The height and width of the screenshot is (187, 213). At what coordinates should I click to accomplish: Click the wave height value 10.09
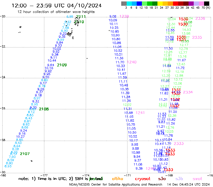[x=113, y=20]
